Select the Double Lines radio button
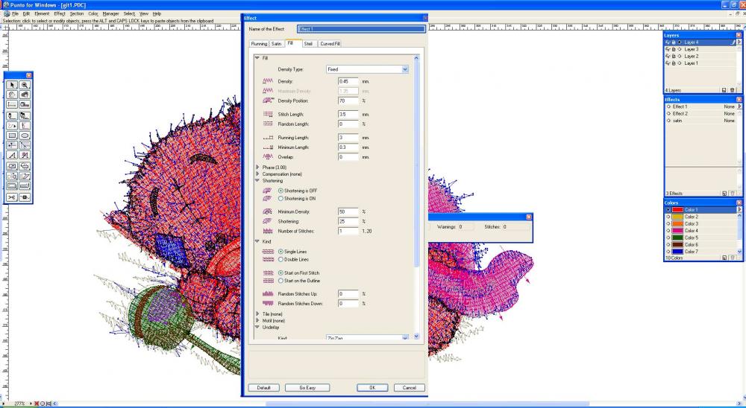The height and width of the screenshot is (408, 746). [x=281, y=259]
